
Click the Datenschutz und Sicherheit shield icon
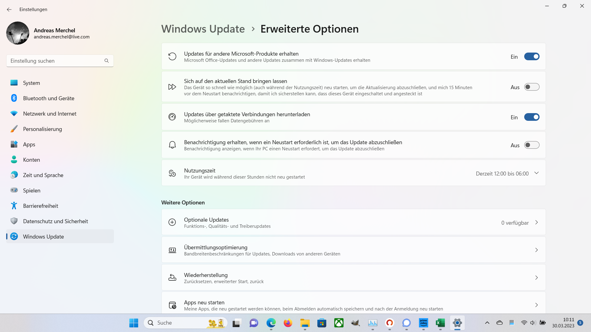click(14, 221)
